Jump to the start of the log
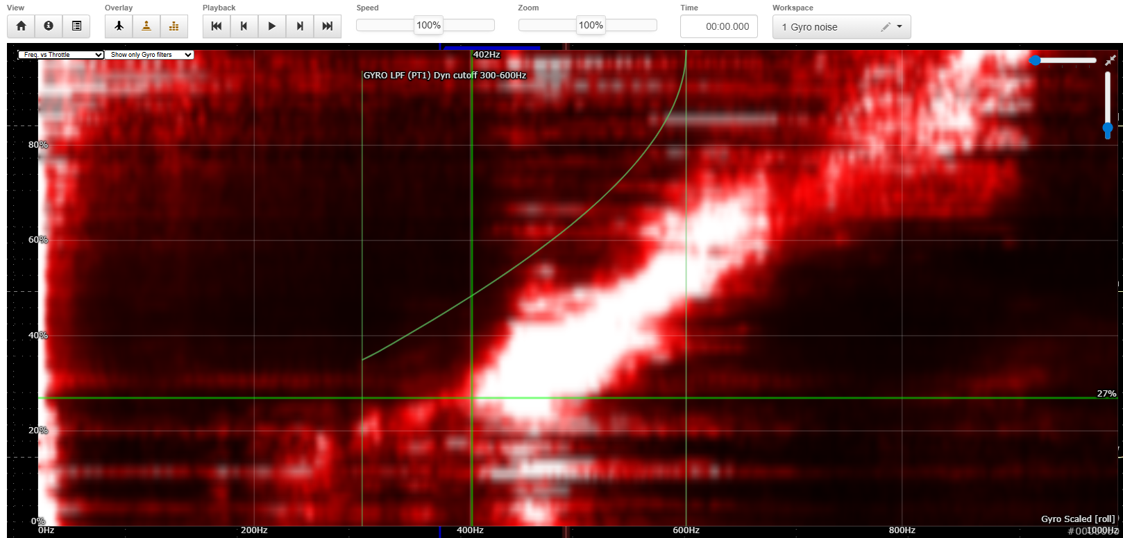The image size is (1123, 538). (217, 26)
